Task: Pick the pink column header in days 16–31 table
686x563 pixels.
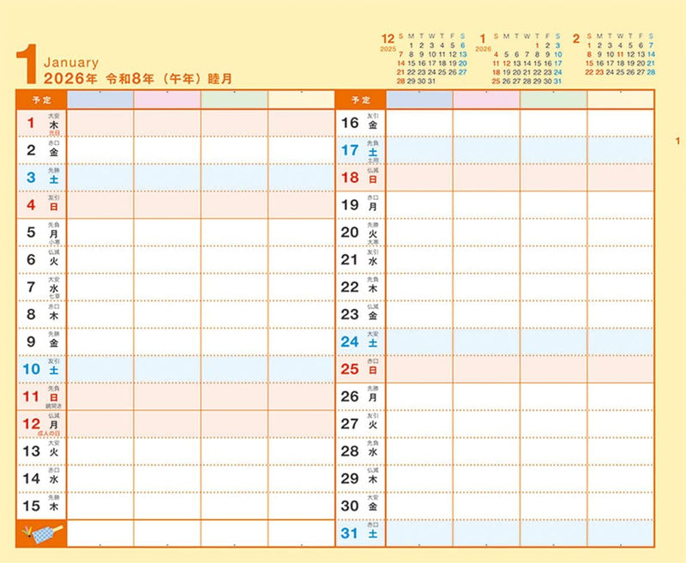Action: (x=486, y=100)
